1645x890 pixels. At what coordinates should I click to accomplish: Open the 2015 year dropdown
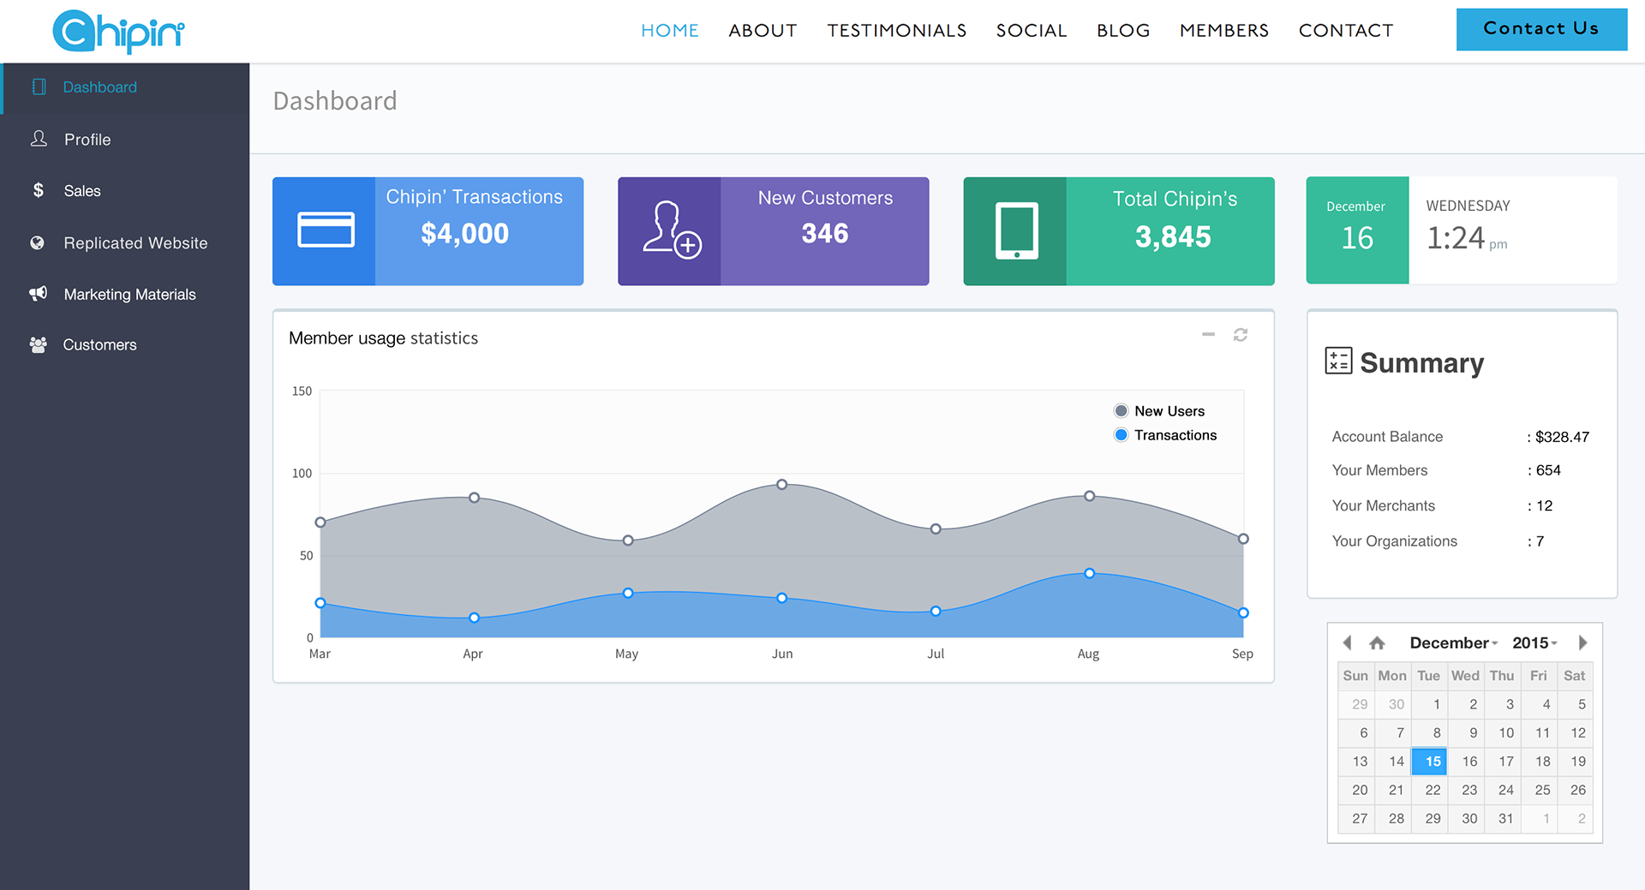tap(1534, 643)
